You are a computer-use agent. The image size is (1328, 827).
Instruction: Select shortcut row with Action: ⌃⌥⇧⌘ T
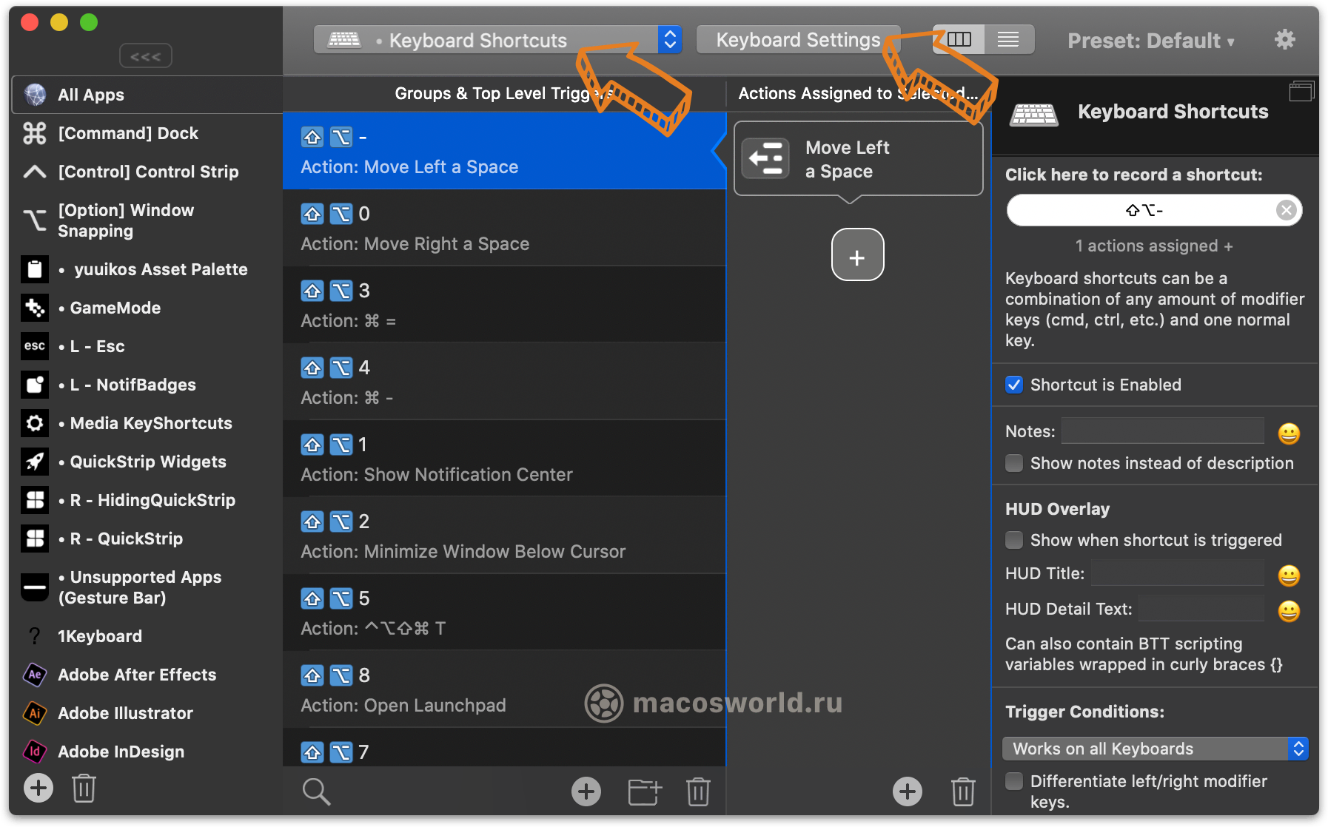(504, 612)
